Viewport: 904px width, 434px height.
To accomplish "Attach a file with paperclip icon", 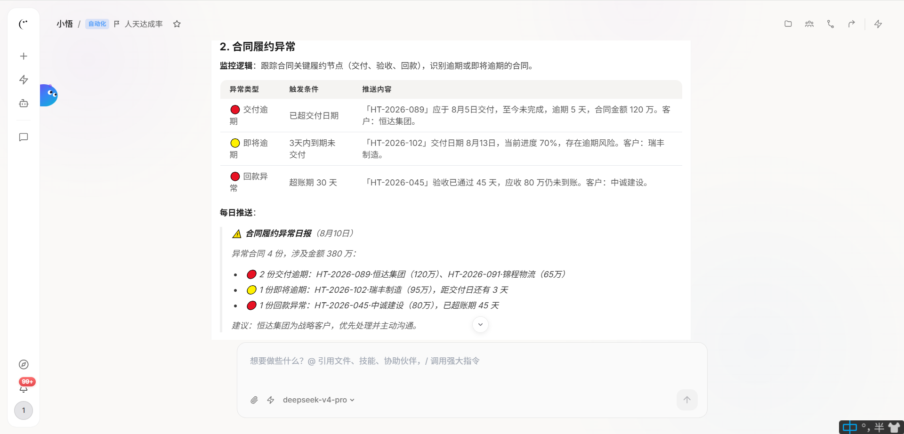I will pyautogui.click(x=254, y=400).
